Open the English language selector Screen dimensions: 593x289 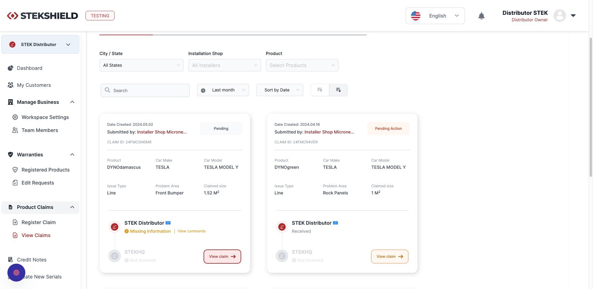435,16
